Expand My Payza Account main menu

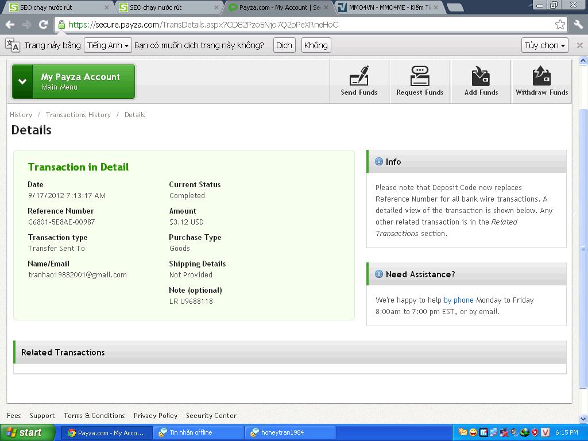[73, 82]
